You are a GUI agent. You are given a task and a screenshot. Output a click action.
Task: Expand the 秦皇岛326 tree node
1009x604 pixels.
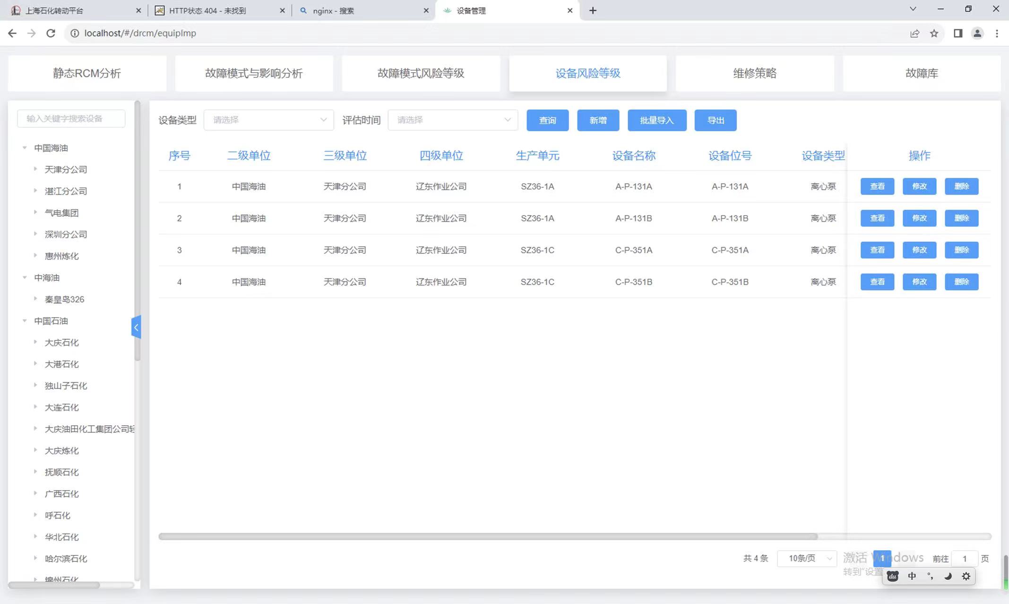(x=35, y=299)
